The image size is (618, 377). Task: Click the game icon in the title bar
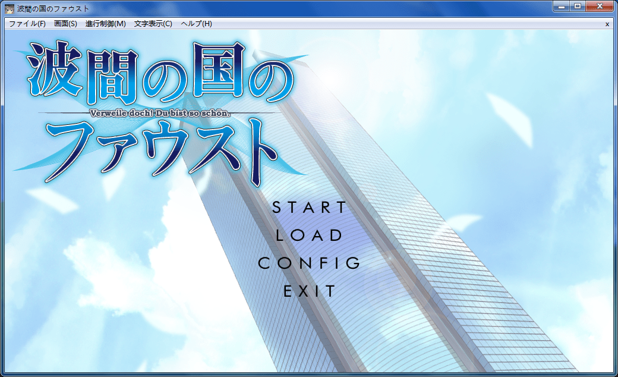(x=10, y=8)
